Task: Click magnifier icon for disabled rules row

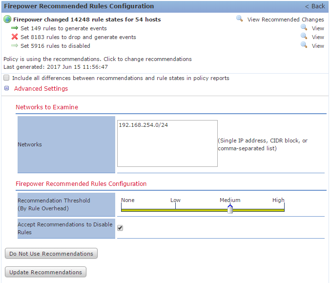Action: tap(304, 45)
